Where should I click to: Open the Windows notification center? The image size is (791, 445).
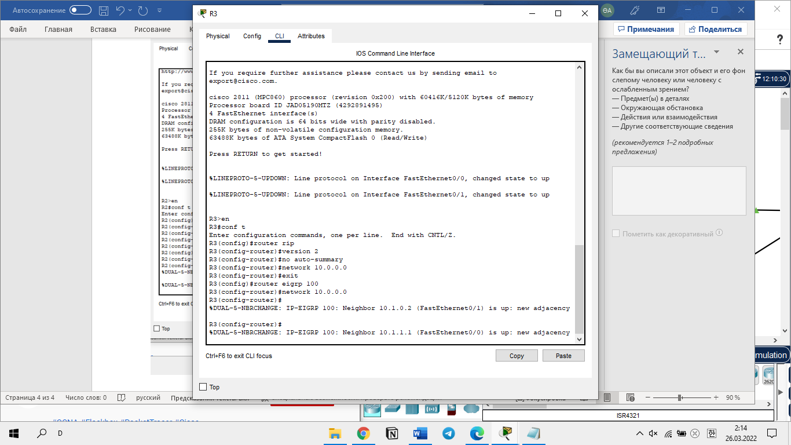click(x=772, y=433)
